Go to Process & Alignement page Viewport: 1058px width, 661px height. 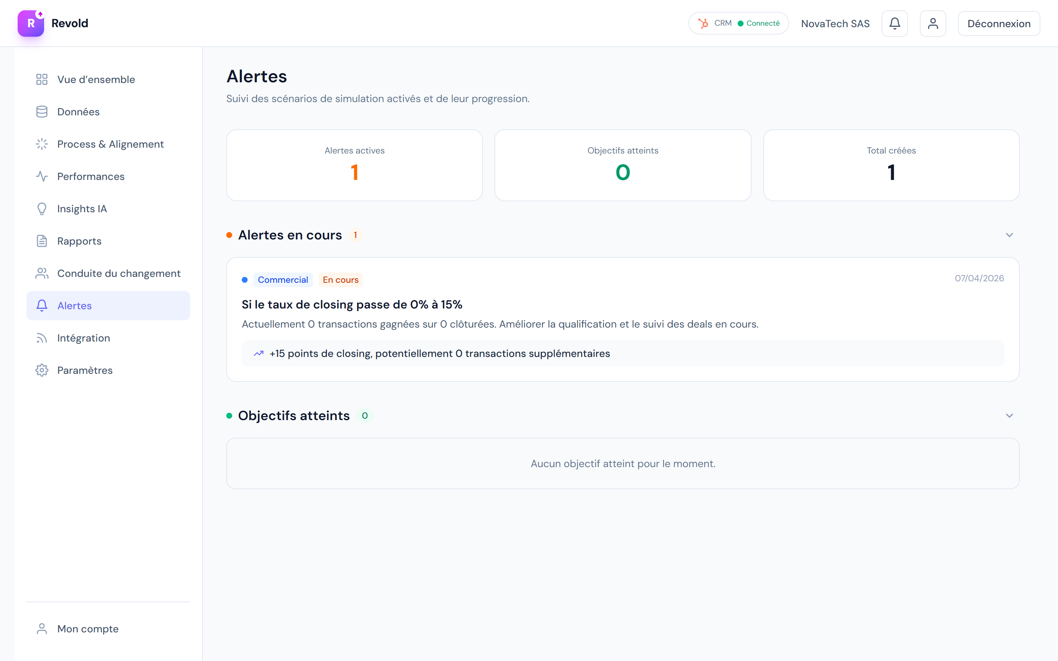[x=110, y=144]
